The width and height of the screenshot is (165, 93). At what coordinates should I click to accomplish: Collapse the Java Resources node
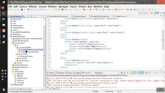[11, 43]
